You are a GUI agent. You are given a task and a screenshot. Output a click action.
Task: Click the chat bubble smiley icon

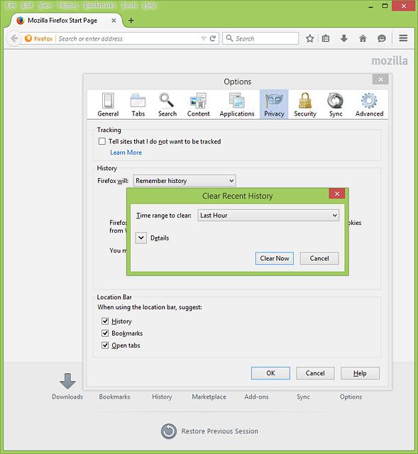382,38
